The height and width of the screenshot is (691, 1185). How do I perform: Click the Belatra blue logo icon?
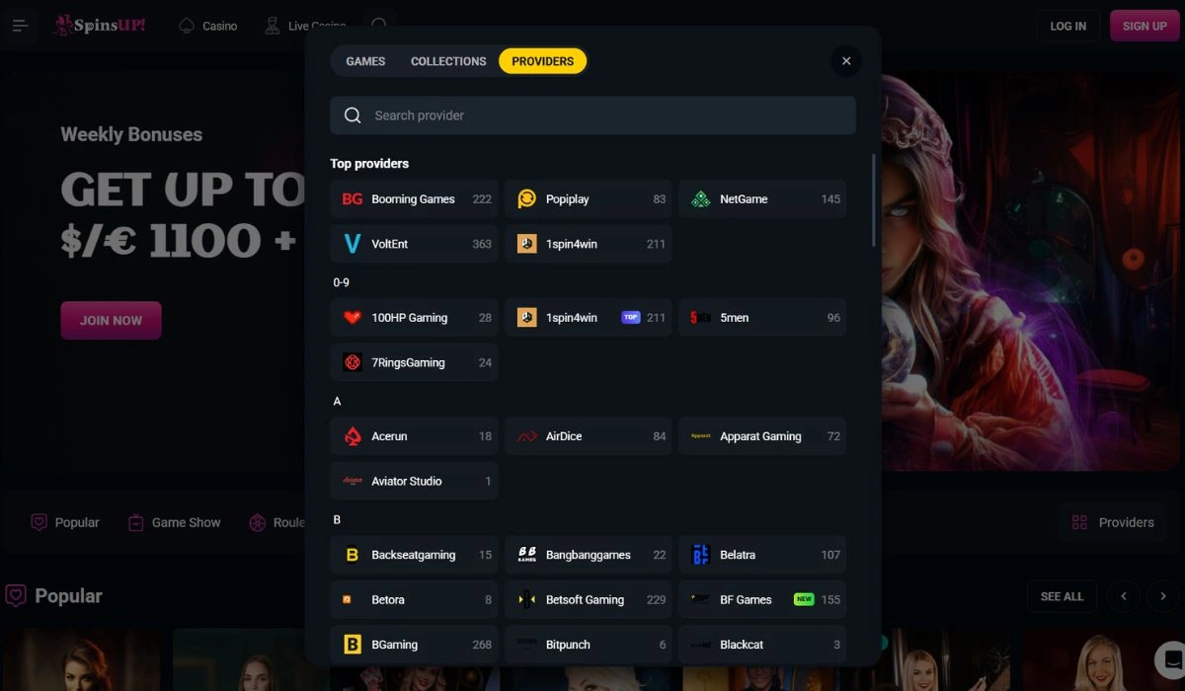pyautogui.click(x=701, y=555)
